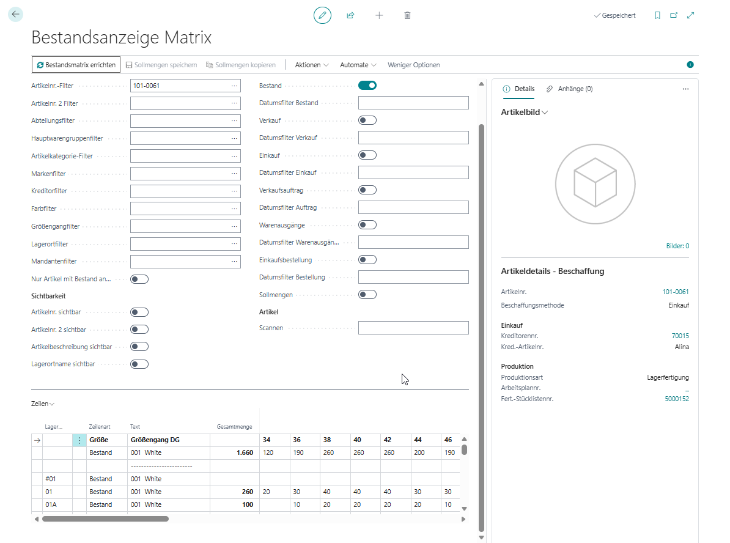Click the horizontal scrollbar under the matrix
This screenshot has height=543, width=730.
tap(105, 519)
